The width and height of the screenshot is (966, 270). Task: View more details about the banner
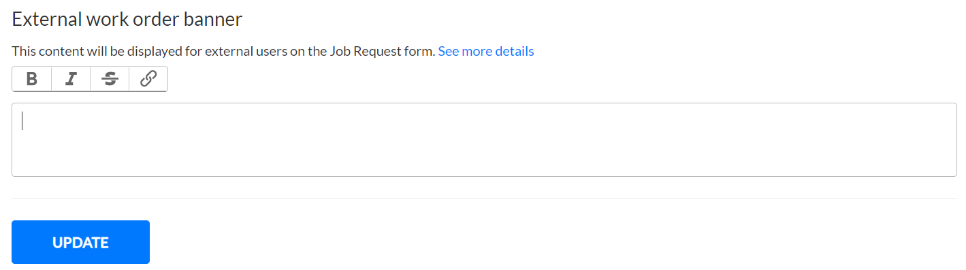486,51
